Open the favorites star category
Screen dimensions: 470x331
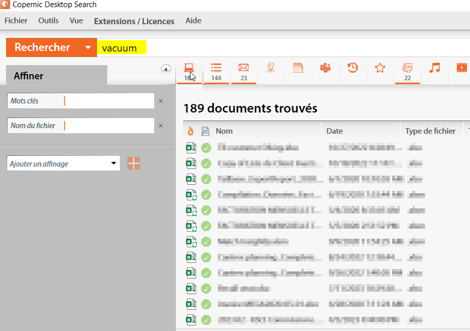(380, 68)
